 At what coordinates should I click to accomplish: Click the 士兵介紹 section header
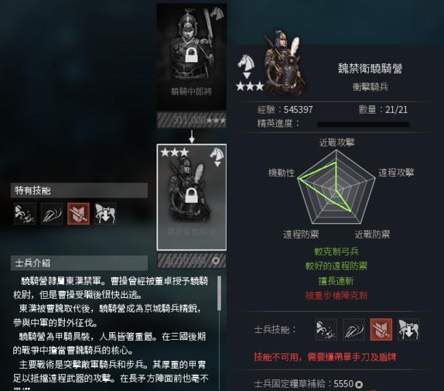click(79, 263)
